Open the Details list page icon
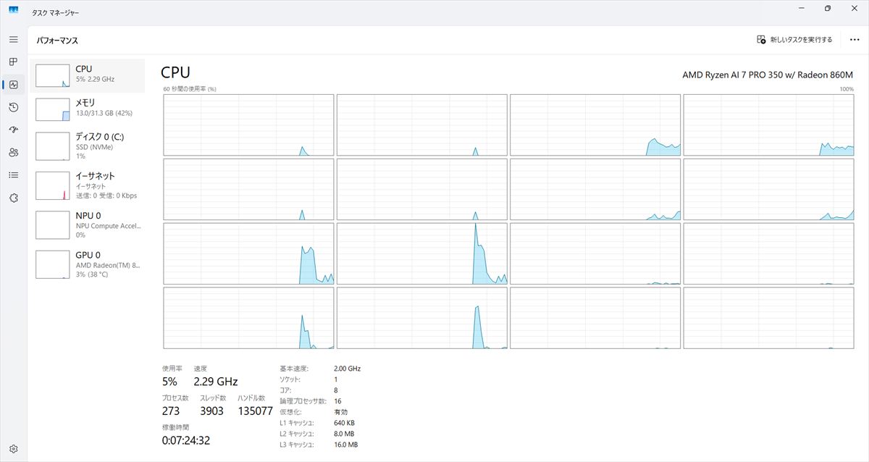 point(13,175)
